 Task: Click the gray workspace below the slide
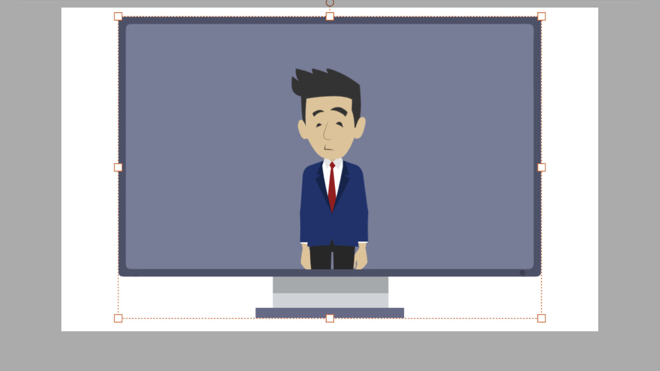[x=330, y=352]
